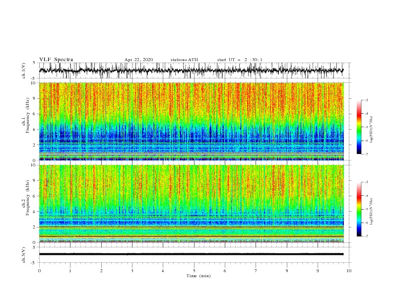
Task: Click time axis tick label 5
Action: [194, 271]
